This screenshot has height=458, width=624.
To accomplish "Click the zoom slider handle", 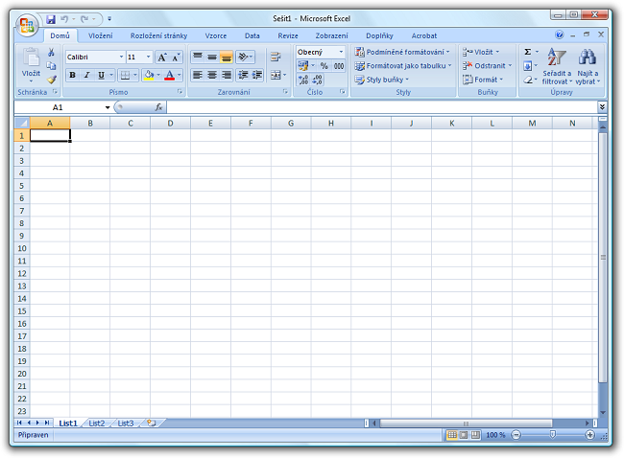I will point(552,435).
